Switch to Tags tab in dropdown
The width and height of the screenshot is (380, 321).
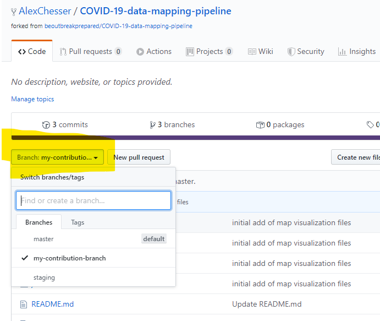[78, 222]
